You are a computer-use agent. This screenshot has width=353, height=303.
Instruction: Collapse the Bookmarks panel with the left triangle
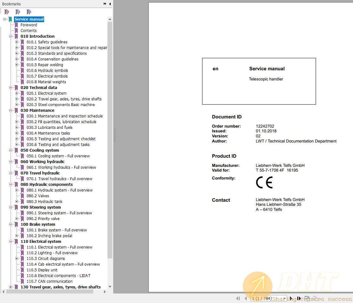pos(110,4)
